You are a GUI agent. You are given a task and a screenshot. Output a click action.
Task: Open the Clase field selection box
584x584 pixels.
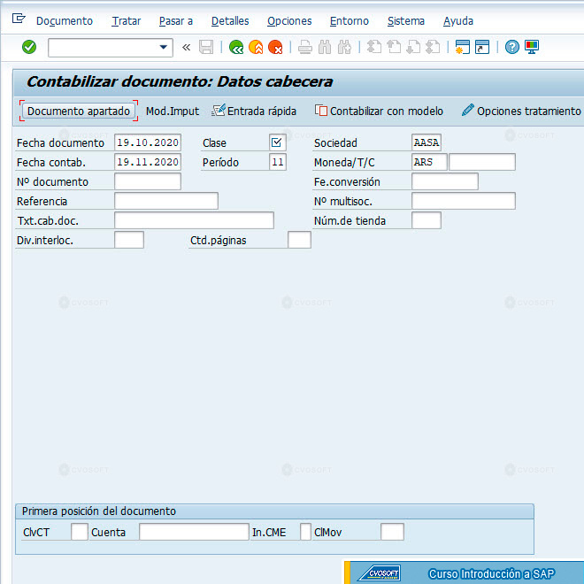point(278,142)
